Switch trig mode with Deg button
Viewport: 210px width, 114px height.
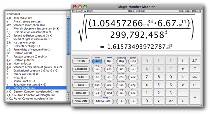pyautogui.click(x=121, y=61)
